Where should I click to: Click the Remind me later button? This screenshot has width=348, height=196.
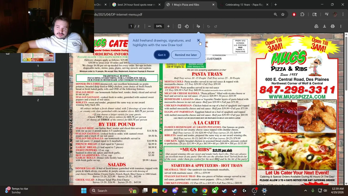point(186,55)
